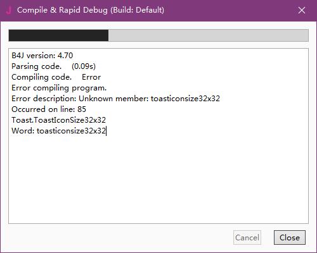Click the 'Error compiling program.' line
Screen dimensions: 317x253
[59, 88]
